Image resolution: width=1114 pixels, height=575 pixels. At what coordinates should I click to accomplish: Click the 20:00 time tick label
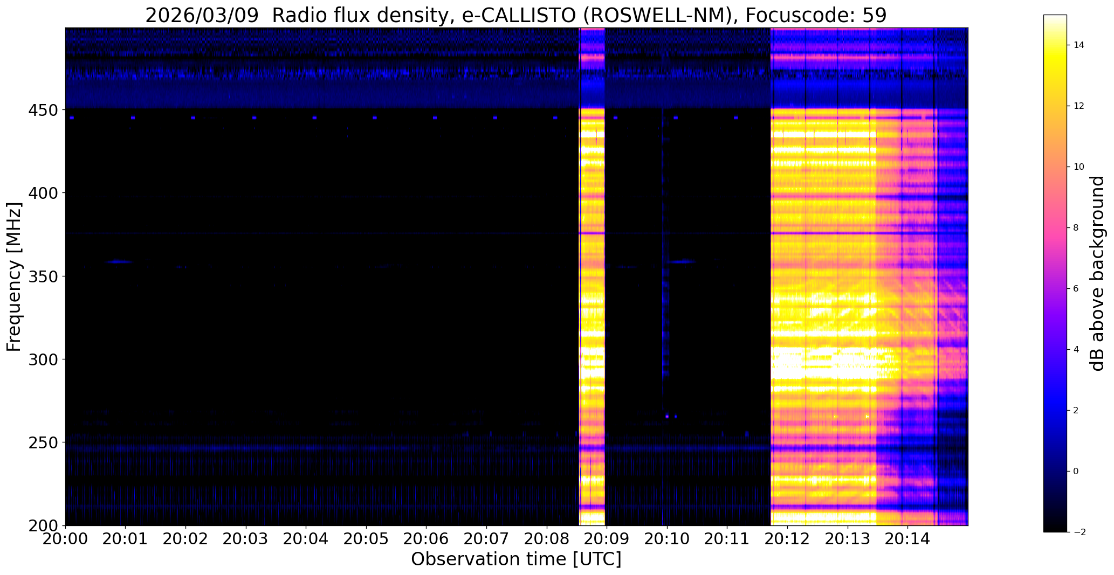[66, 538]
